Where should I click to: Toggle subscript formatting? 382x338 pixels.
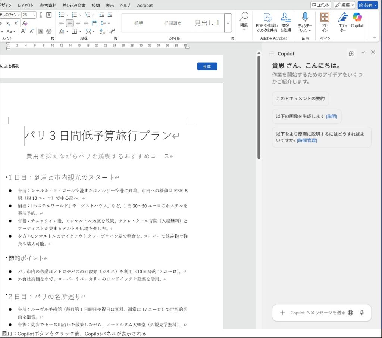click(x=8, y=23)
